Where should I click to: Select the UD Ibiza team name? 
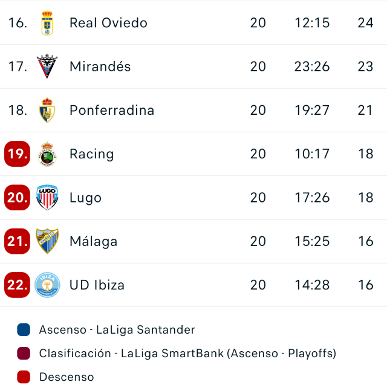(x=97, y=285)
